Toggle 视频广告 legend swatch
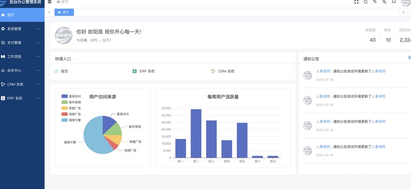 (x=65, y=114)
